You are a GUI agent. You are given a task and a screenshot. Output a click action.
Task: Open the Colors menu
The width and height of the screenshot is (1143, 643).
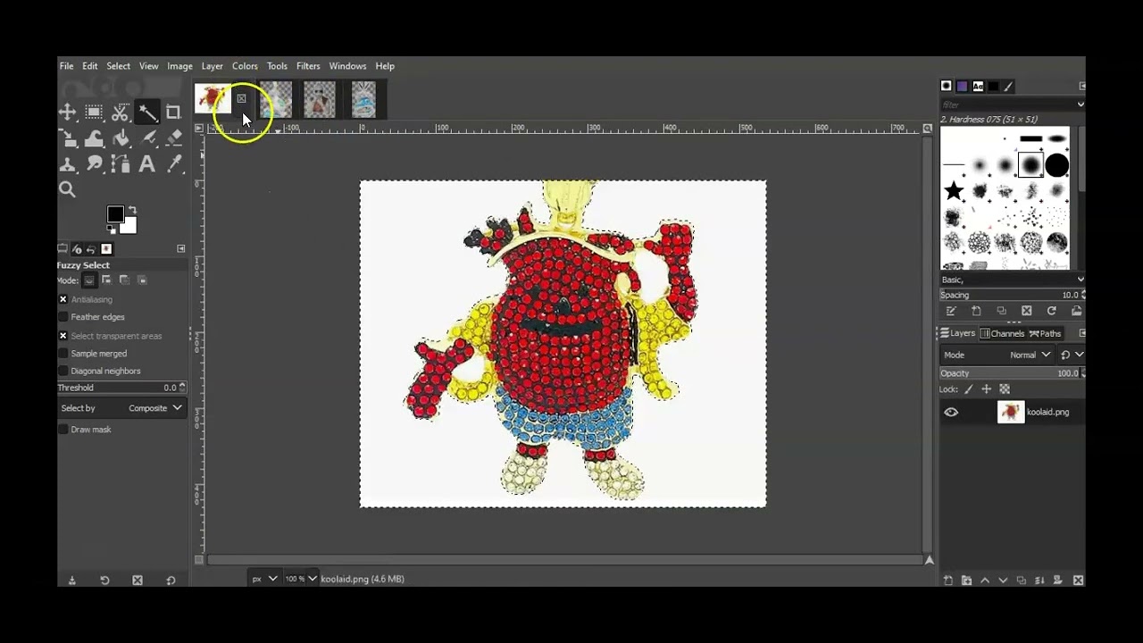click(245, 66)
